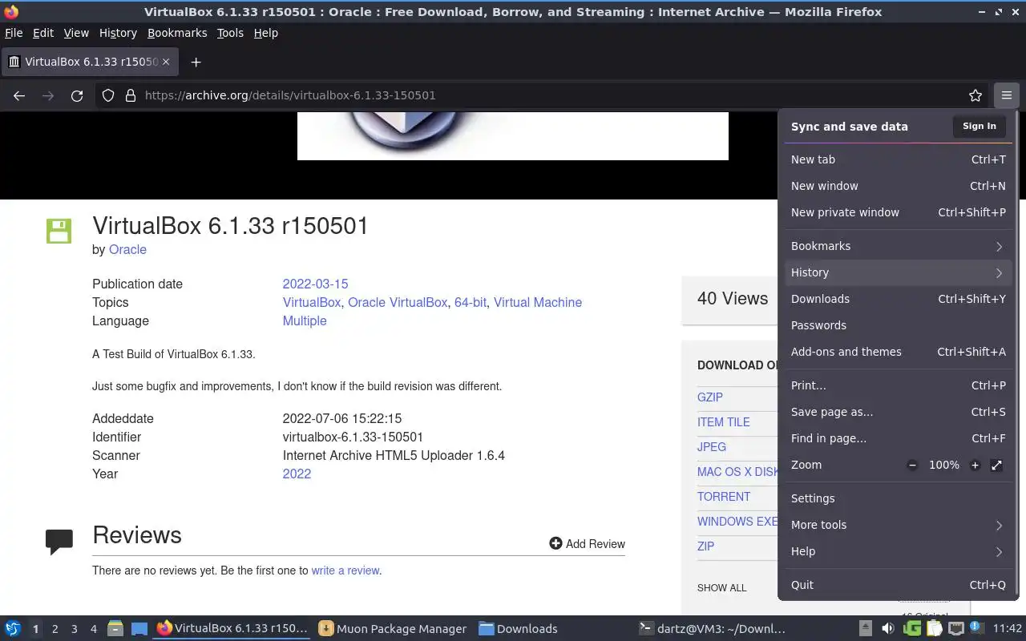This screenshot has width=1026, height=641.
Task: Switch to dartz@VM3 terminal window
Action: click(712, 629)
